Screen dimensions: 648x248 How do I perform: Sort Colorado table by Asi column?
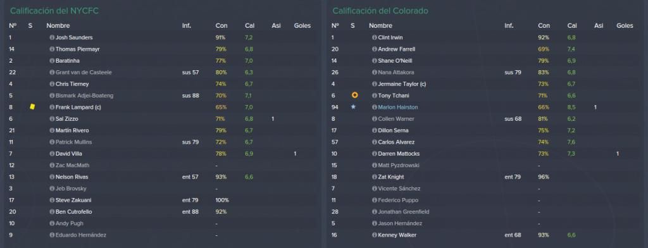click(599, 26)
